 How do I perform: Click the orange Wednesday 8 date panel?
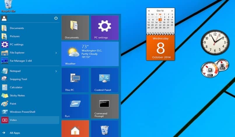point(161,48)
